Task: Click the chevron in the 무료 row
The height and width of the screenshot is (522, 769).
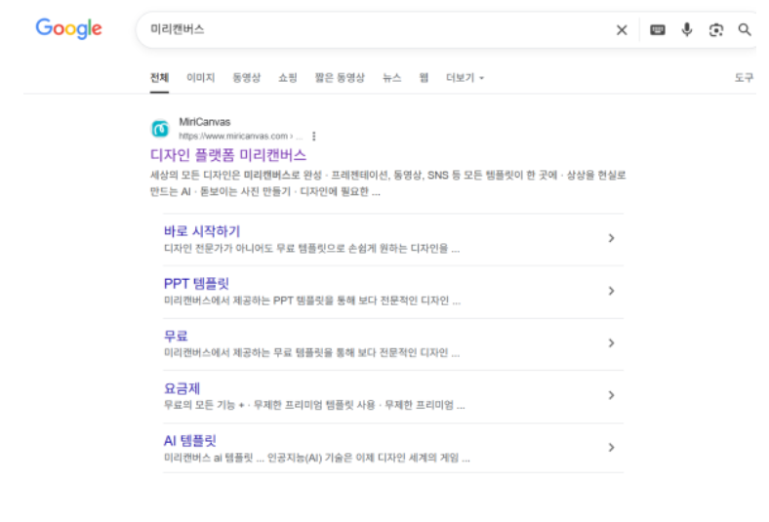Action: coord(611,343)
